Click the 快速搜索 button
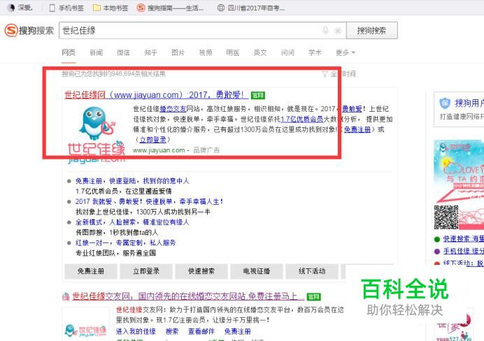This screenshot has width=484, height=341. tap(201, 271)
